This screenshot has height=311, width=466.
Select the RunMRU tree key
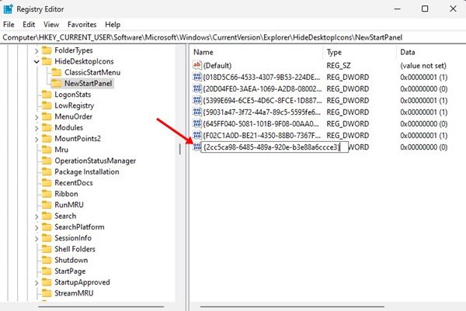pos(69,205)
